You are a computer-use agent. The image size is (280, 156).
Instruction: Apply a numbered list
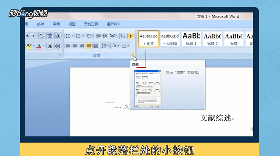point(78,36)
